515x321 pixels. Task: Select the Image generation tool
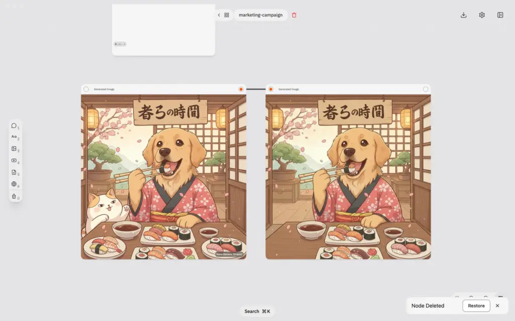14,149
